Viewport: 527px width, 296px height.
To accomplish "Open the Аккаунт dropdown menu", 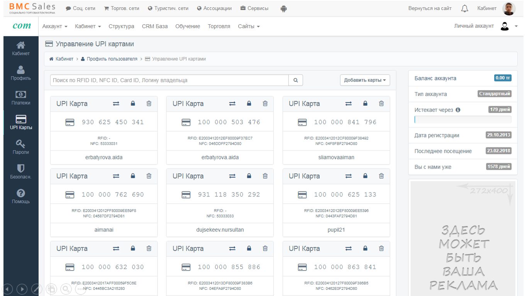I will (x=55, y=26).
